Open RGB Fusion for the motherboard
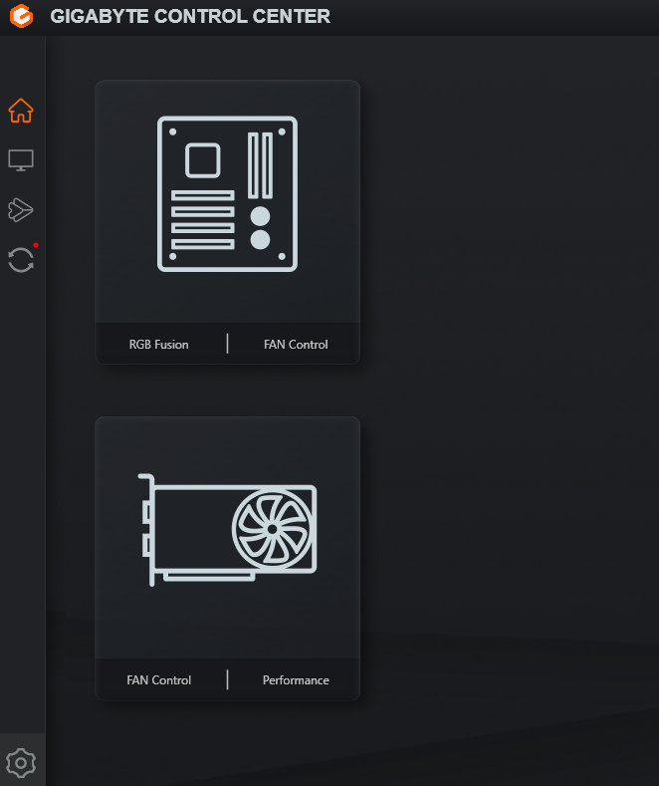The height and width of the screenshot is (786, 659). [158, 345]
